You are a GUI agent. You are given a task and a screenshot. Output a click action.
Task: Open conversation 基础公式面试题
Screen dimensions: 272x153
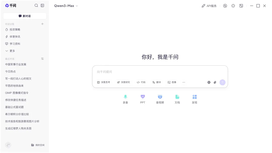(x=14, y=107)
